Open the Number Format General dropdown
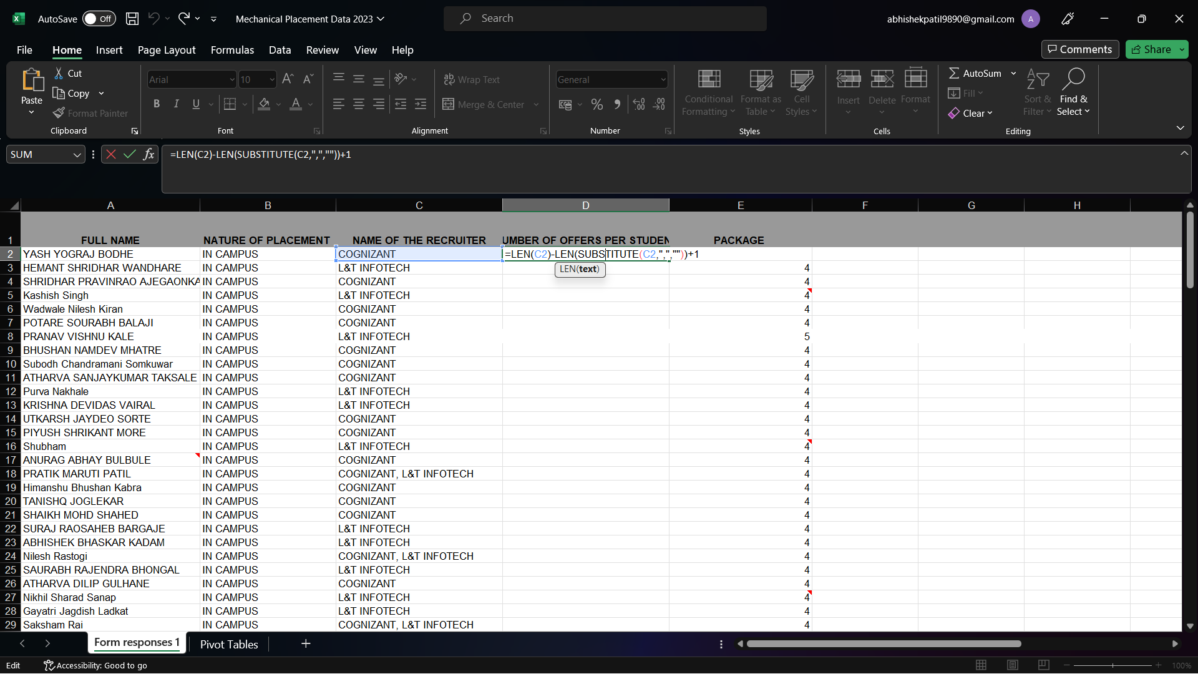The height and width of the screenshot is (674, 1198). click(x=663, y=79)
